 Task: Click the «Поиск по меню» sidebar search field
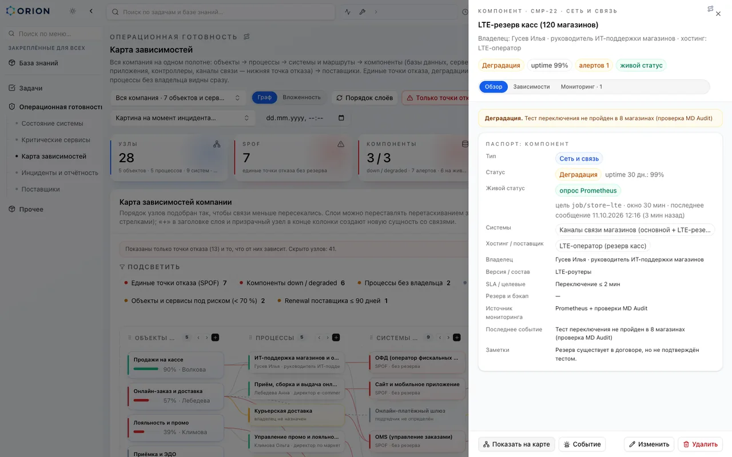click(53, 34)
